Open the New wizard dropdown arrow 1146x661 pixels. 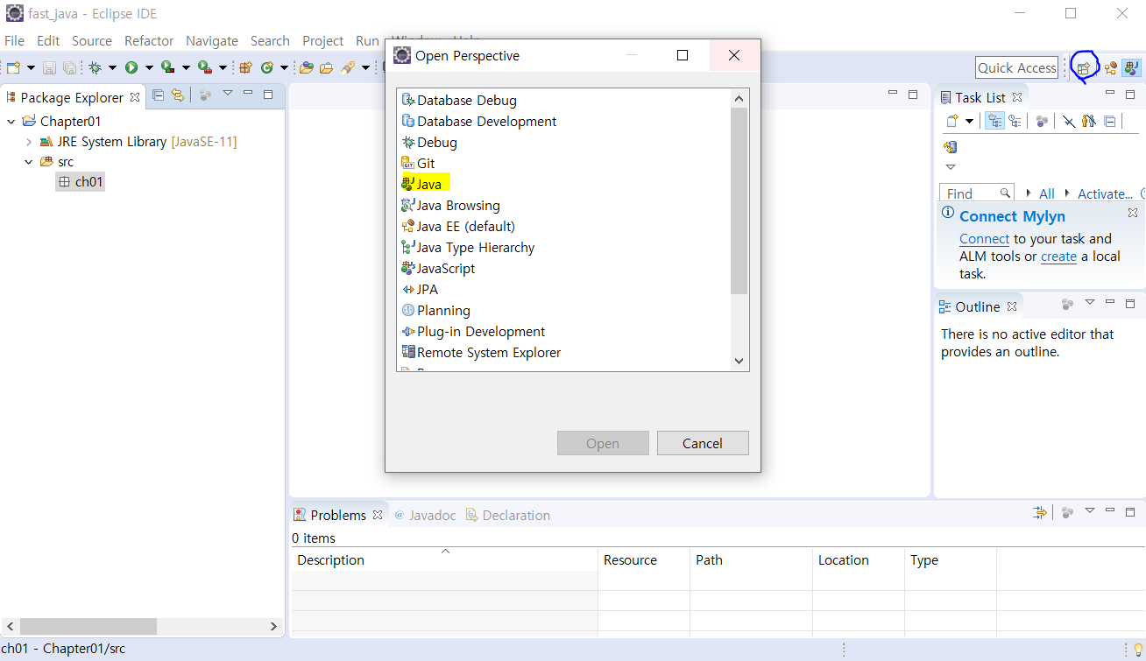tap(31, 68)
